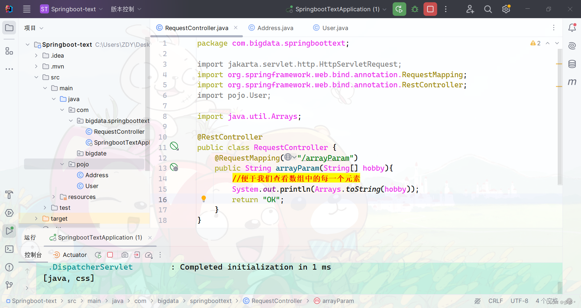Start debugging with the bug icon

click(415, 9)
